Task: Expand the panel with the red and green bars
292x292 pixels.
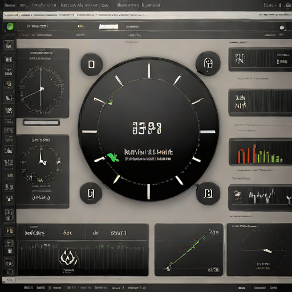Action: coord(260,152)
